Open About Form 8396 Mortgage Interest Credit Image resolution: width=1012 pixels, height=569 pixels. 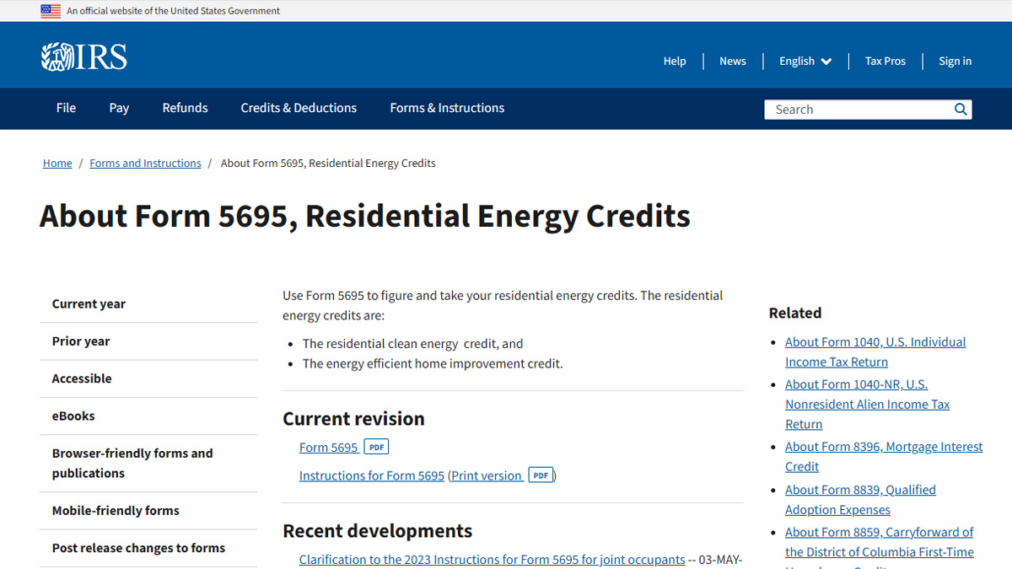884,456
